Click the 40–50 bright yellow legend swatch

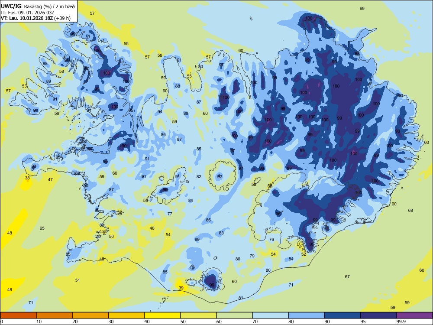[162, 315]
